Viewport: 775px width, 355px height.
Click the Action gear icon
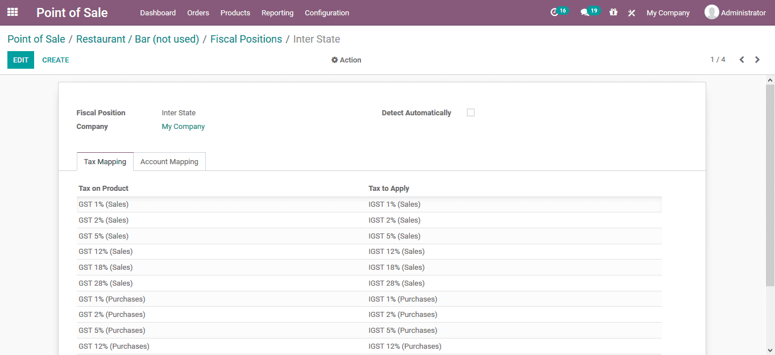click(x=346, y=60)
